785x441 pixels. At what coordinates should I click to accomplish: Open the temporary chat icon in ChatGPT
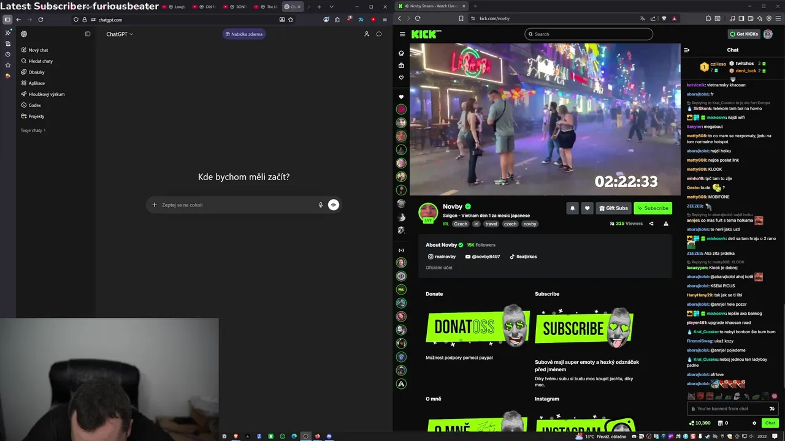coord(379,34)
